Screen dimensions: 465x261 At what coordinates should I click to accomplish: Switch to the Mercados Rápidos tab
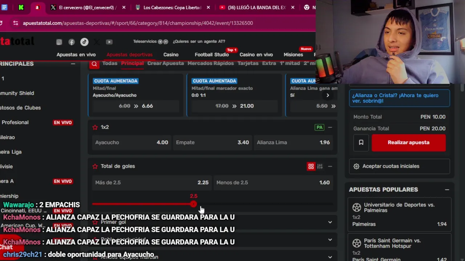point(211,63)
